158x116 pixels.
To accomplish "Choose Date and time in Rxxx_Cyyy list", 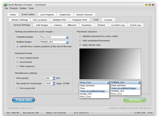I will pos(95,86).
